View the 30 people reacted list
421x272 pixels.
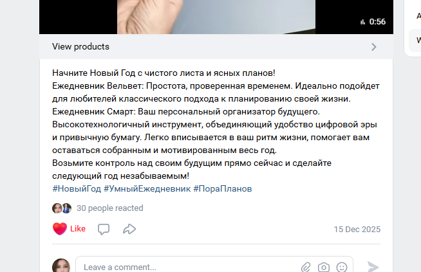tap(110, 208)
